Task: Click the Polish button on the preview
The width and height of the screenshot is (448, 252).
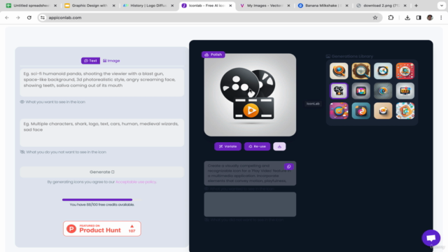Action: (213, 55)
